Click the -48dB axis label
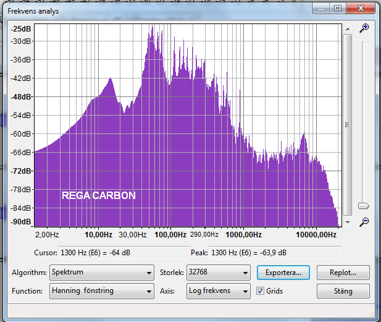The height and width of the screenshot is (322, 381). click(x=21, y=97)
